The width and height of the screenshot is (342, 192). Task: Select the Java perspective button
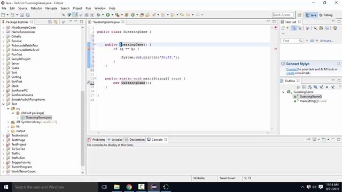[x=311, y=15]
